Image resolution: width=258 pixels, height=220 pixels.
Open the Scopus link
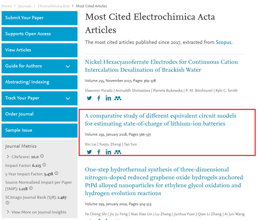click(224, 42)
